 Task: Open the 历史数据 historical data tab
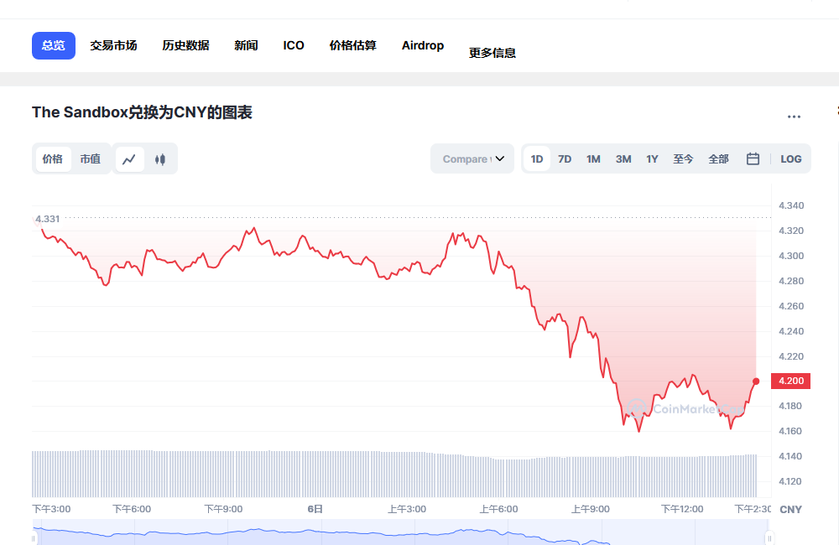185,45
